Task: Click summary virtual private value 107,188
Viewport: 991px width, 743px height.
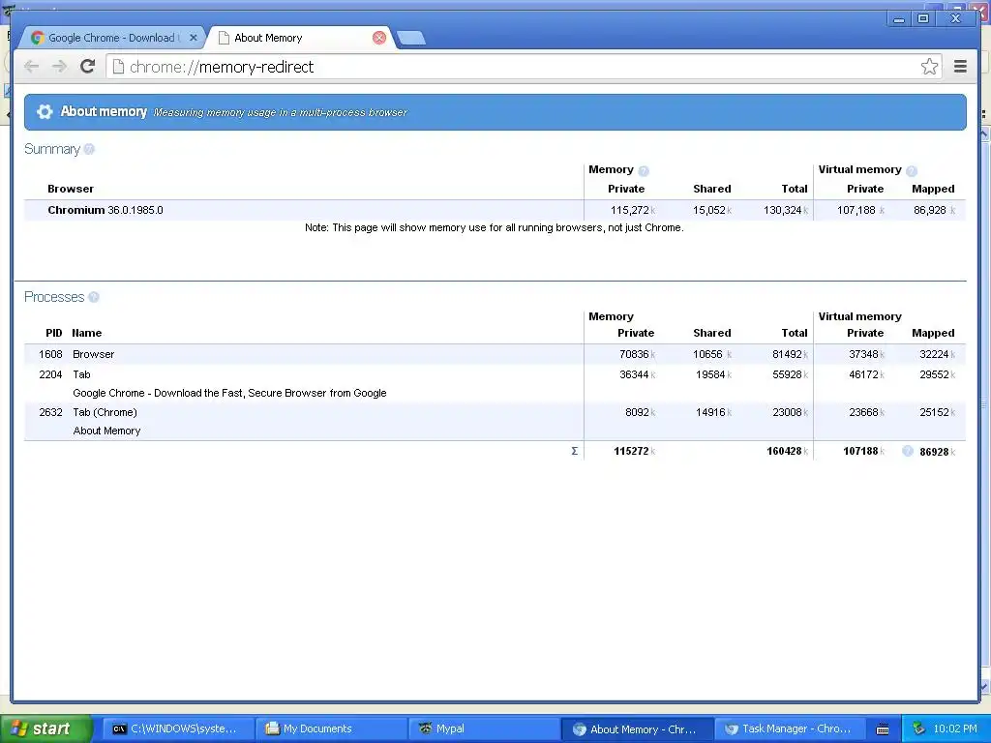Action: click(856, 210)
